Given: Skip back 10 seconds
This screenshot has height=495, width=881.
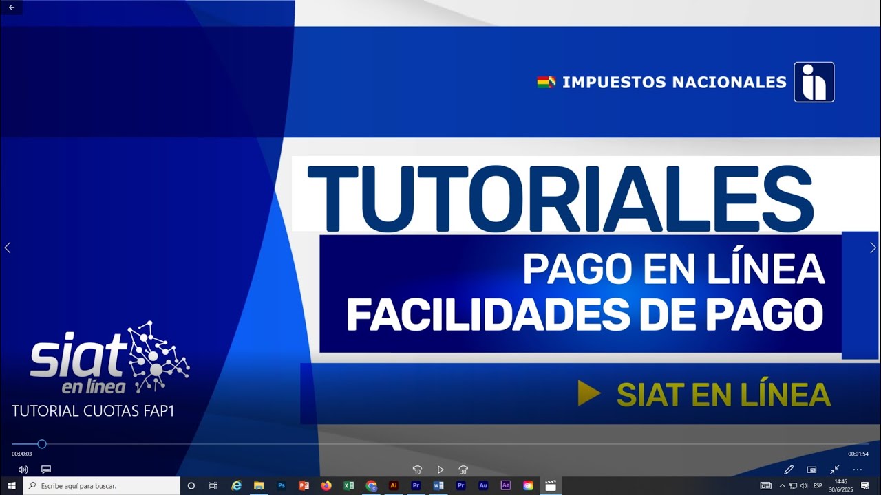Looking at the screenshot, I should click(x=417, y=470).
